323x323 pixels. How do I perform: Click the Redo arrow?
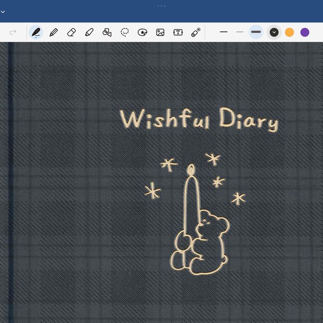(13, 32)
